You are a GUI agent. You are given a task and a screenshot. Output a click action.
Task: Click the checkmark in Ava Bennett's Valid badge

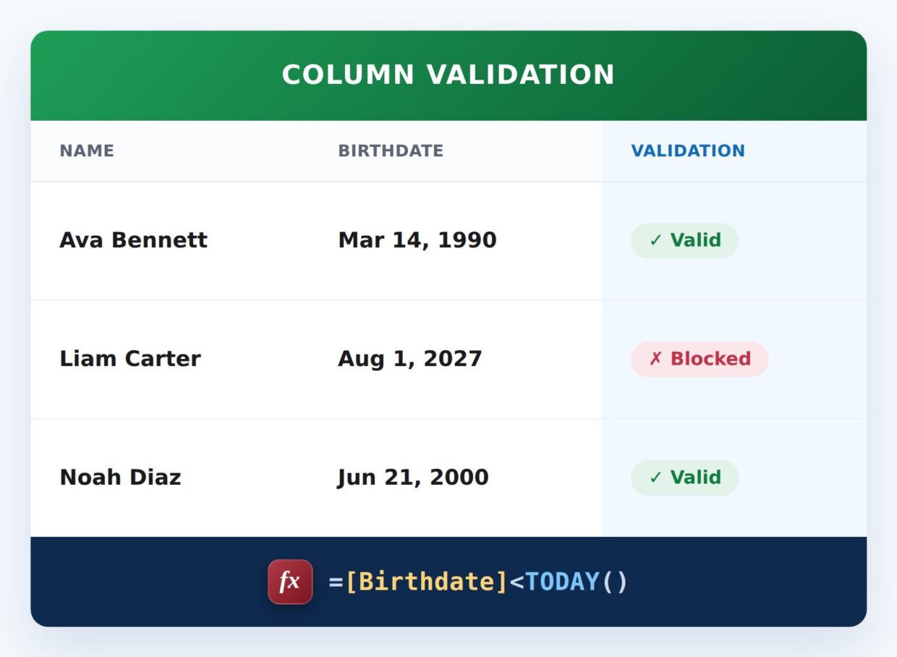pyautogui.click(x=655, y=240)
